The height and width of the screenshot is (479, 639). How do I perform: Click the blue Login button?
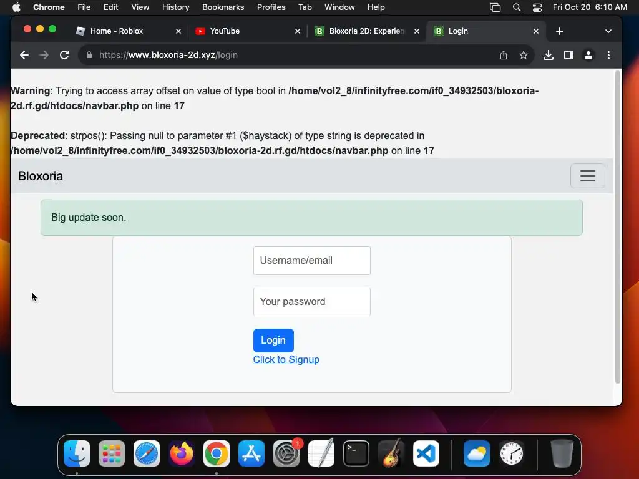273,340
